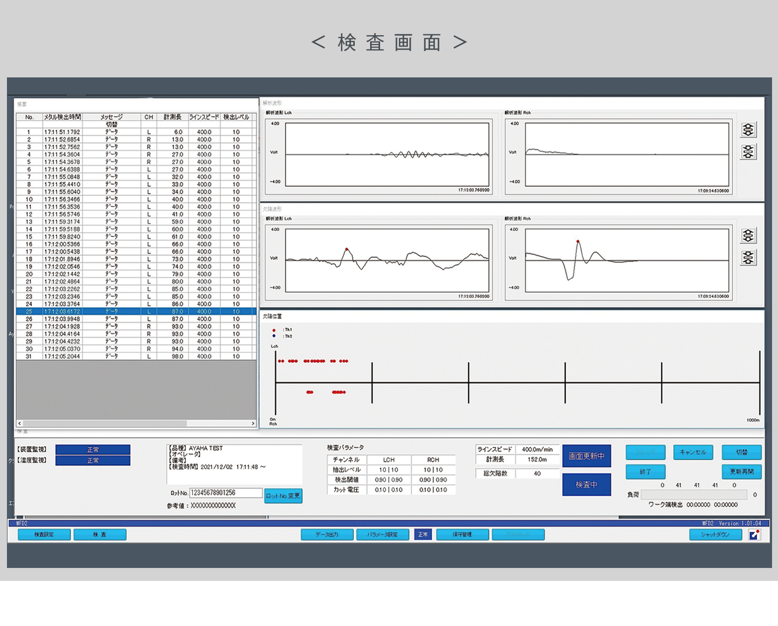Viewport: 778px width, 626px height.
Task: Select row 26 in the detection table
Action: pyautogui.click(x=136, y=319)
